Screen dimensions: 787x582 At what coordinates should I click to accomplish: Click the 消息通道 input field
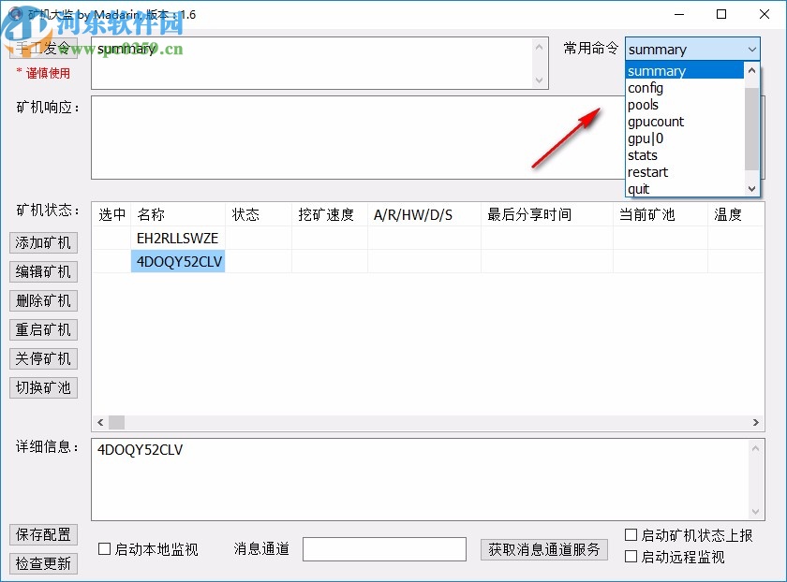384,549
